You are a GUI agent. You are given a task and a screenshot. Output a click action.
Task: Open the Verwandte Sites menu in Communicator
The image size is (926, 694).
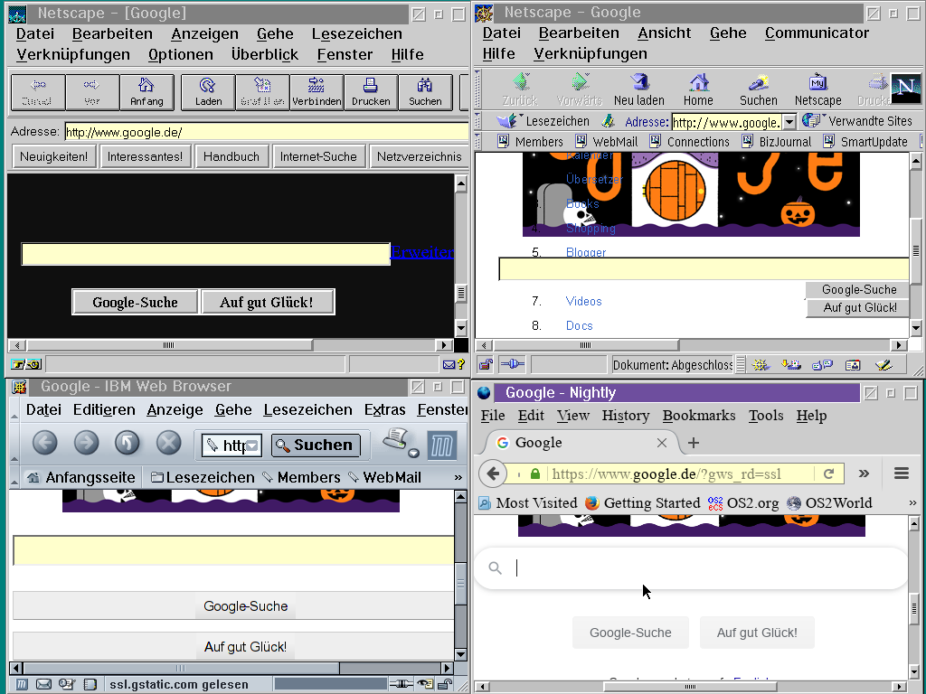tap(857, 121)
